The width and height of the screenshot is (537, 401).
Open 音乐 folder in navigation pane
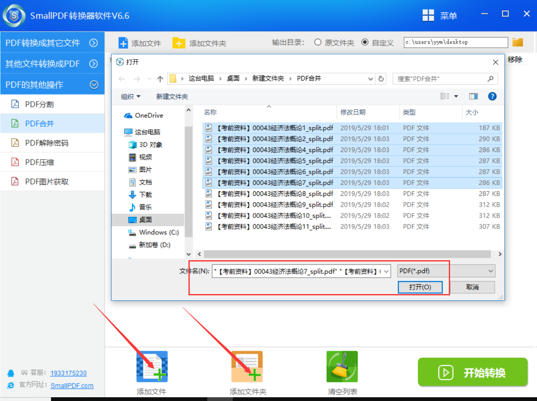pyautogui.click(x=140, y=207)
